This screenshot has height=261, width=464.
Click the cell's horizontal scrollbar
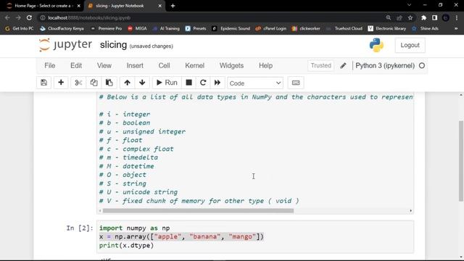point(198,211)
